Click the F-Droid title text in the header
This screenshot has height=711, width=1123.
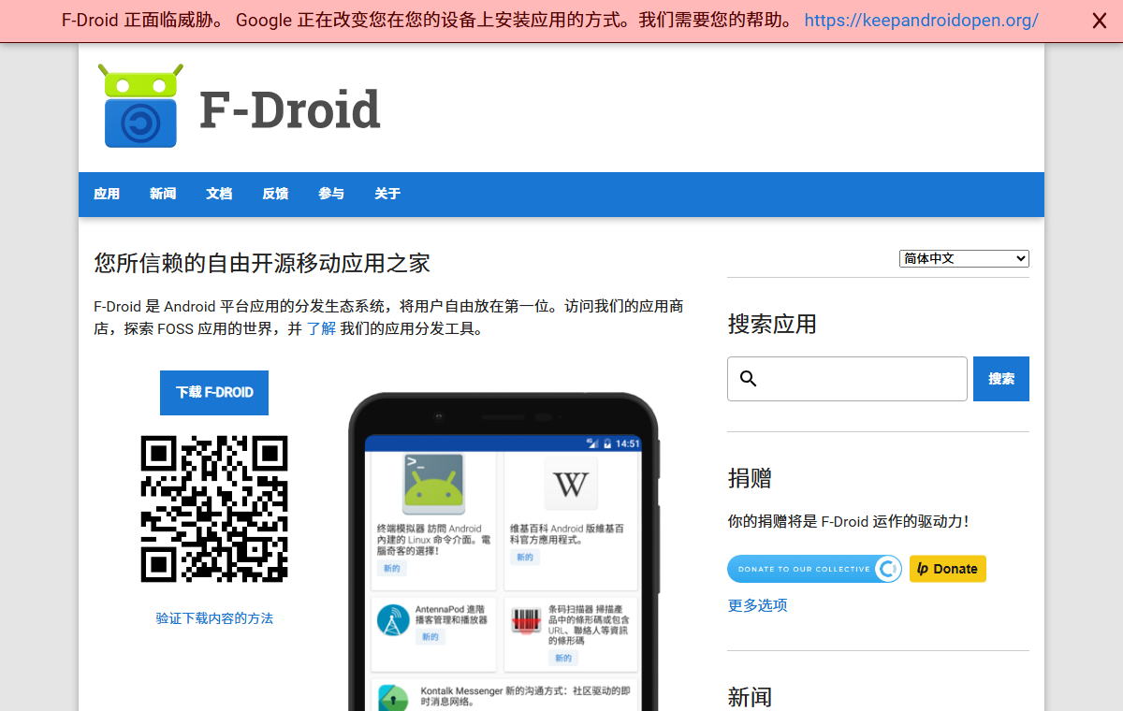pos(290,109)
